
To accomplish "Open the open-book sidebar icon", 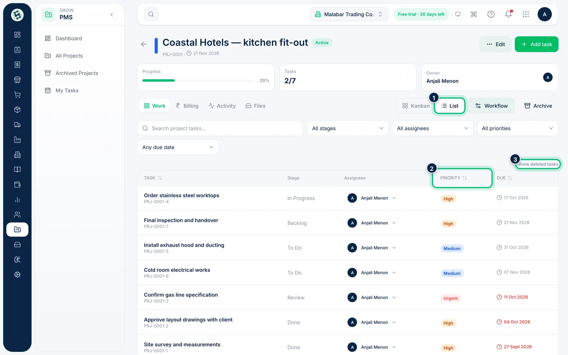I will (17, 170).
